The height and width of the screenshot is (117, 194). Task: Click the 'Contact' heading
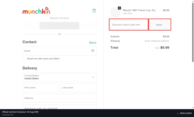30,42
